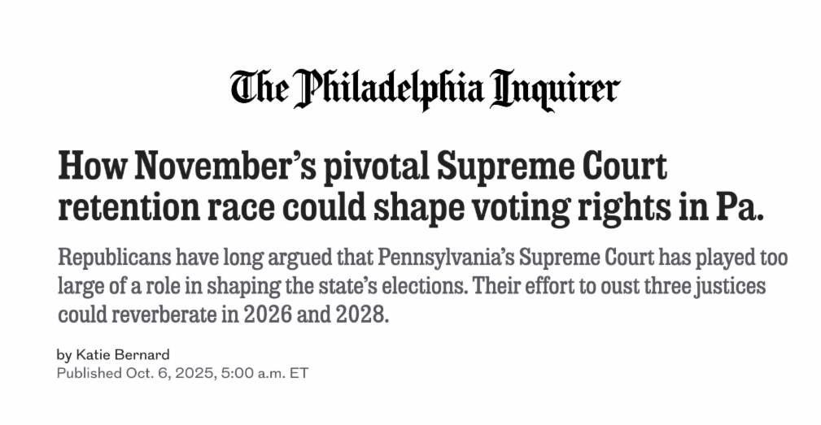The image size is (821, 425).
Task: Click "reverberate" in the subheadline
Action: coord(159,314)
